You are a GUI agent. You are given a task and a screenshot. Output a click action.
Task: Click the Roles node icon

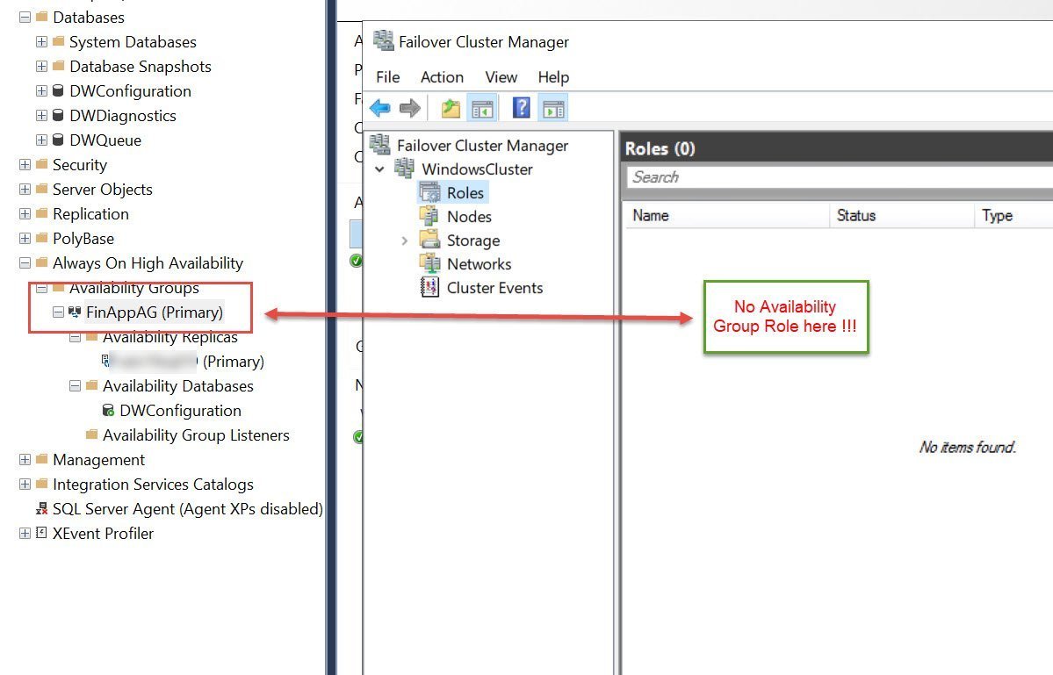(429, 192)
